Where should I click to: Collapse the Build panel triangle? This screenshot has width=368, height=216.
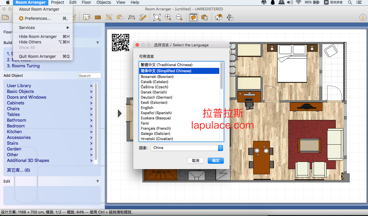[98, 43]
